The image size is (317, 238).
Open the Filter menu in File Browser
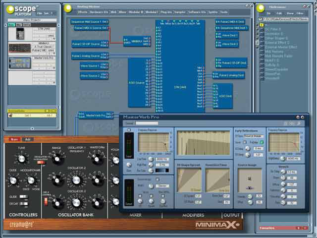(300, 13)
